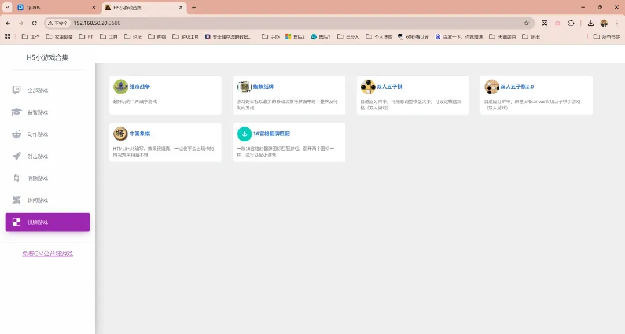625x334 pixels.
Task: Click the address bar URL field
Action: coord(289,23)
